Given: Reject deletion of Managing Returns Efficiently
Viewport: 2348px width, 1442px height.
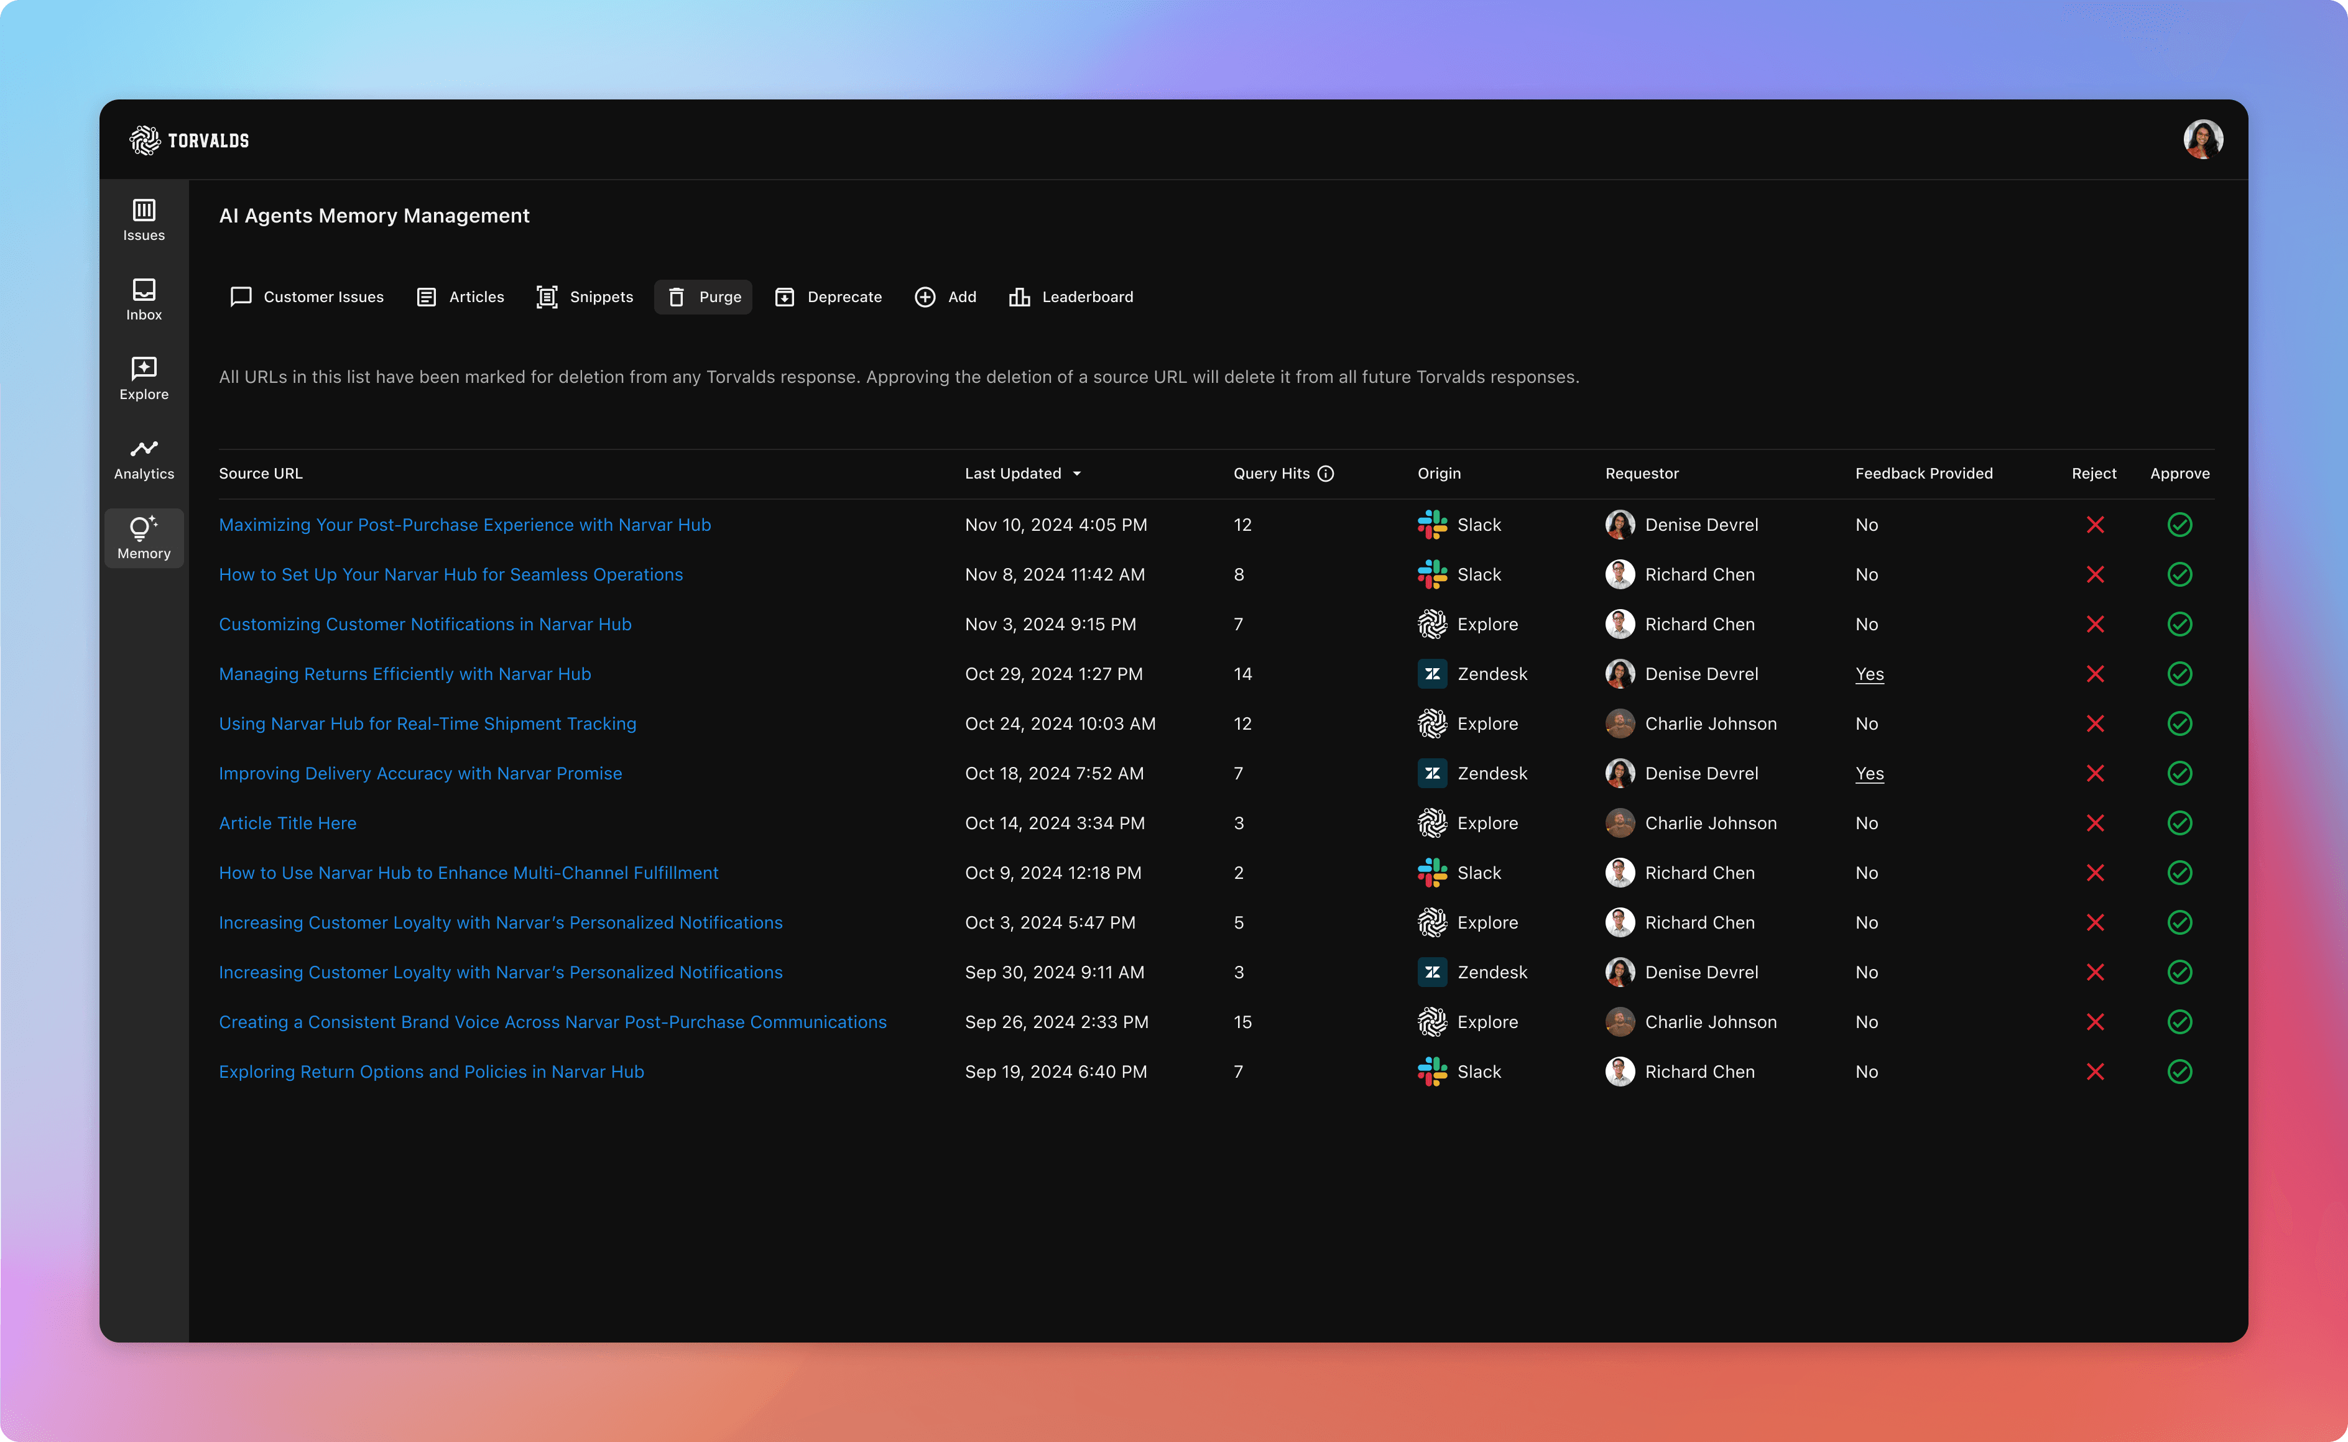Looking at the screenshot, I should coord(2095,674).
